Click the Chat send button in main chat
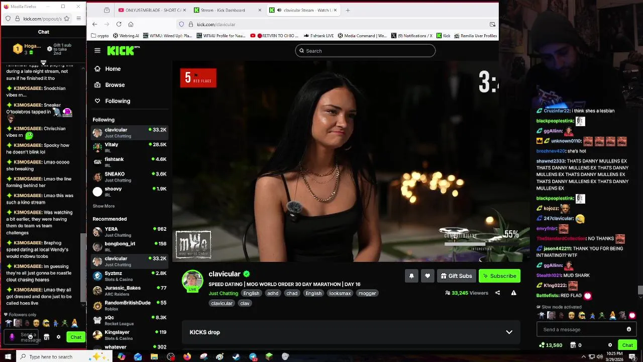Viewport: 643px width, 362px height. point(627,345)
